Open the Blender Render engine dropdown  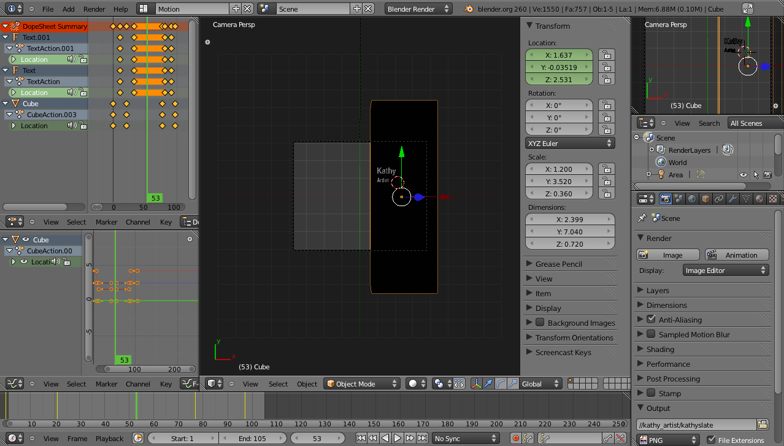point(417,9)
